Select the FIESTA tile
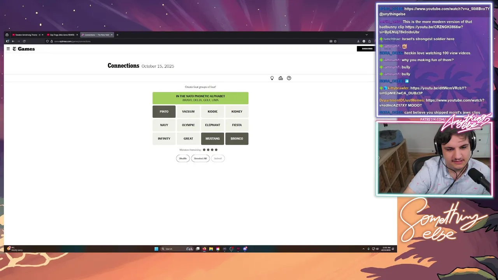The image size is (498, 280). click(237, 125)
